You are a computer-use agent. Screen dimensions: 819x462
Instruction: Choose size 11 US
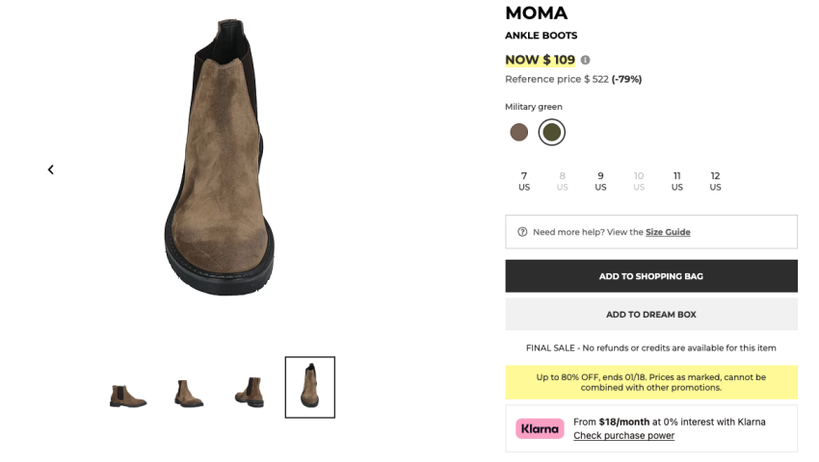point(676,181)
